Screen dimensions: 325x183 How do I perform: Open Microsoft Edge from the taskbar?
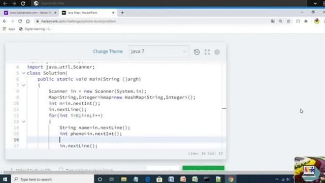click(148, 179)
